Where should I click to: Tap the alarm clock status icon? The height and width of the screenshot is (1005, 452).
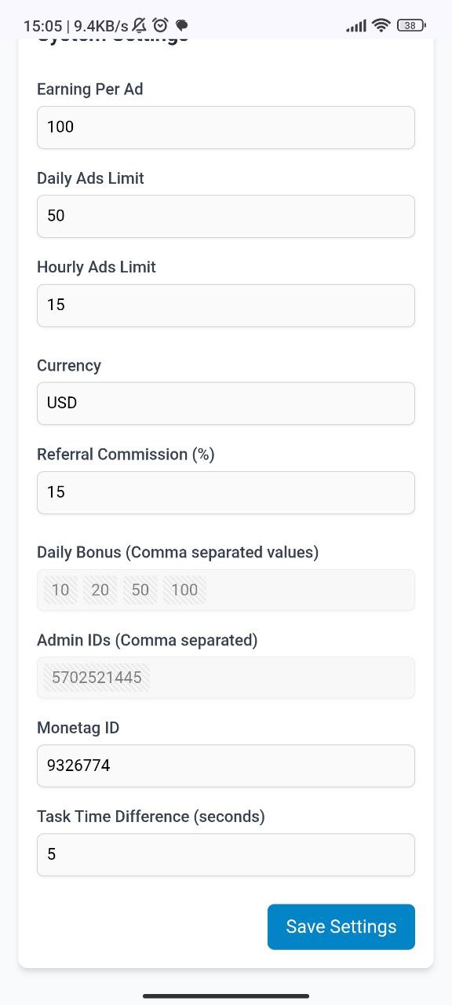(160, 25)
